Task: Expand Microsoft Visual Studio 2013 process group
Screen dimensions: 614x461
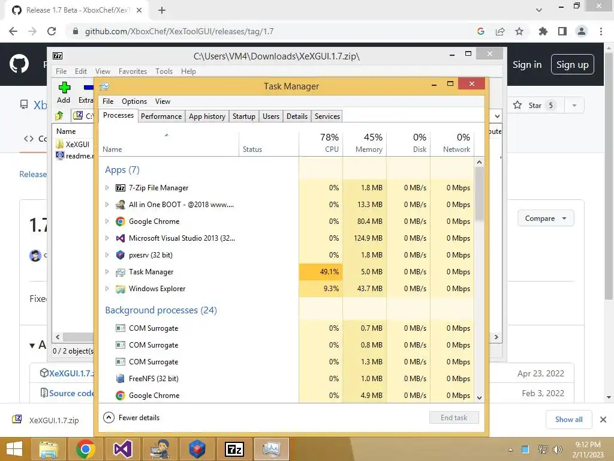Action: pyautogui.click(x=107, y=238)
